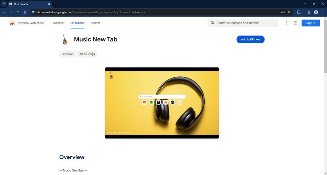Screen dimensions: 327x175
Task: Open the Google apps grid
Action: 295,23
